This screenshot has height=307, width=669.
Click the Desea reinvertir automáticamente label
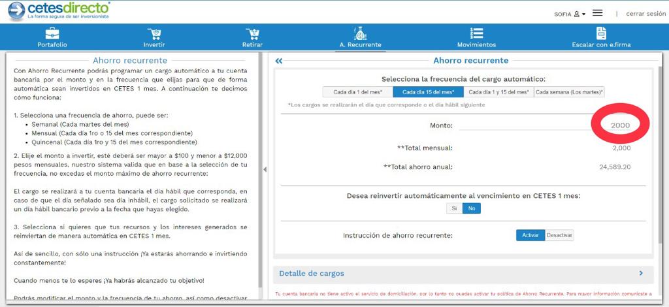coord(463,196)
